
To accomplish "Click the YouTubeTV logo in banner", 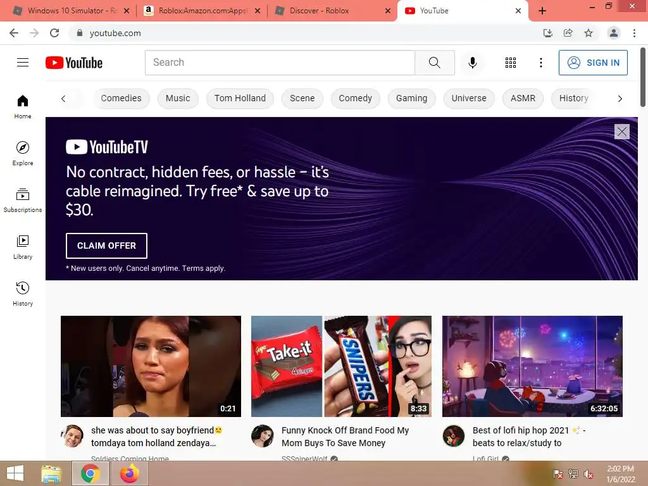I will tap(106, 147).
